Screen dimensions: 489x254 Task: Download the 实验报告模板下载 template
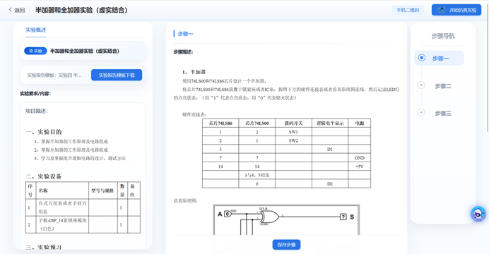[x=117, y=75]
